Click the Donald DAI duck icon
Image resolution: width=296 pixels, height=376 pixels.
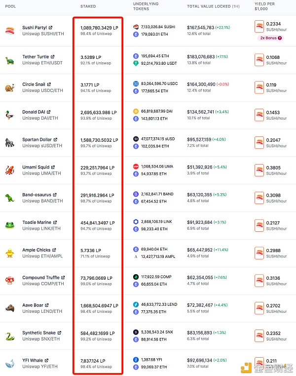pyautogui.click(x=9, y=115)
